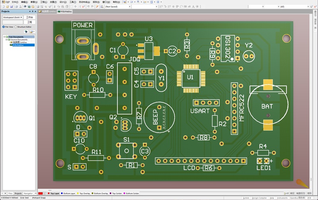Switch to the Navigator panel tab
Viewport: 318px width, 200px height.
tap(28, 193)
